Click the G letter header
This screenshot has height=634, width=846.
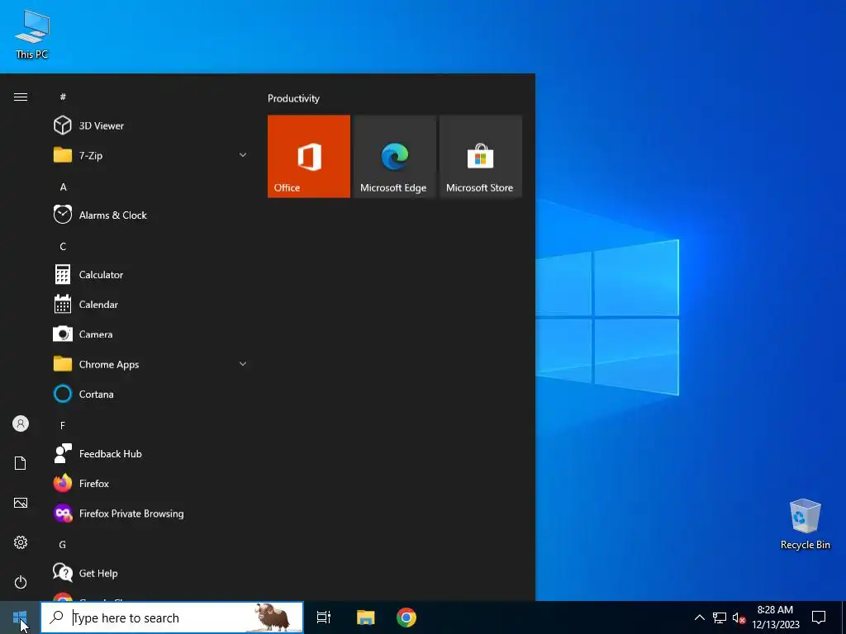point(63,545)
